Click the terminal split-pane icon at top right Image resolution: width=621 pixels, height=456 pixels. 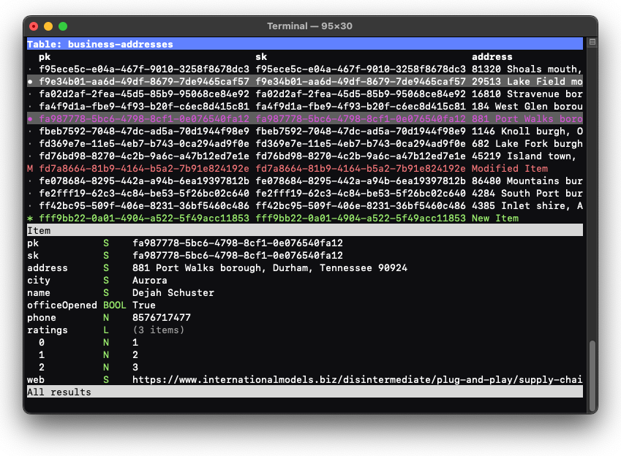point(592,42)
